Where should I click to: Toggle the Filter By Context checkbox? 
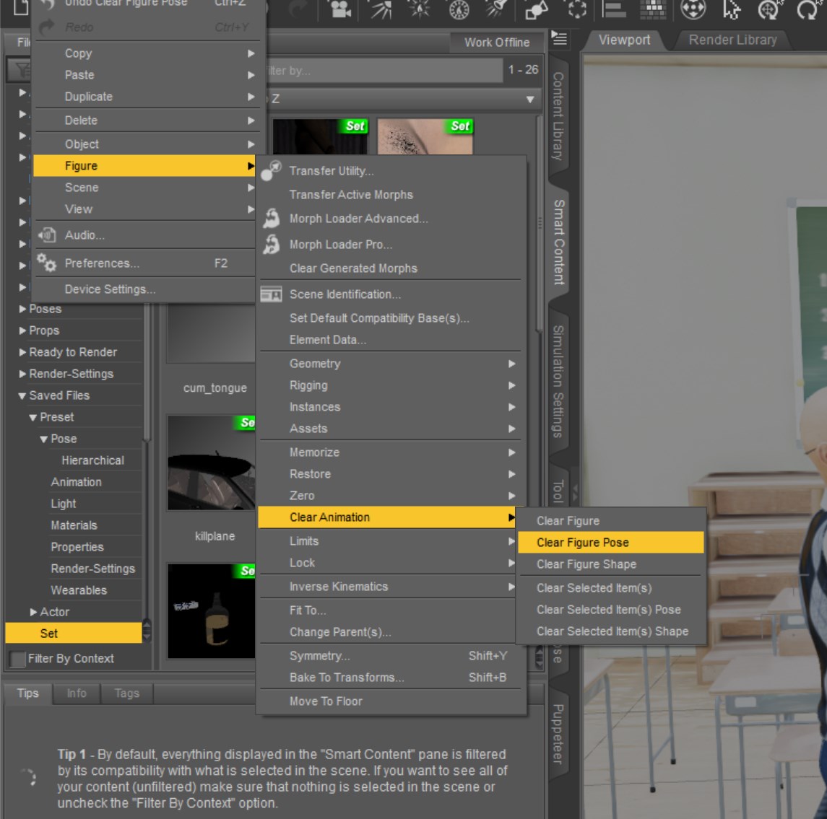[x=17, y=659]
